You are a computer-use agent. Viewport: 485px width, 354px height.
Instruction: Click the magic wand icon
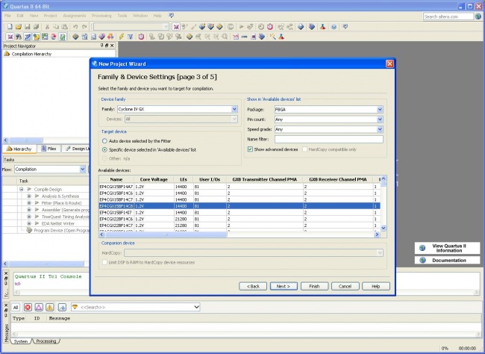point(272,37)
